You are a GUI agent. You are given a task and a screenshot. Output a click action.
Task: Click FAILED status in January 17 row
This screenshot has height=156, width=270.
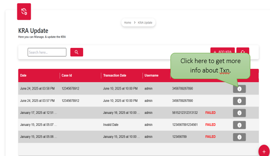pos(211,113)
